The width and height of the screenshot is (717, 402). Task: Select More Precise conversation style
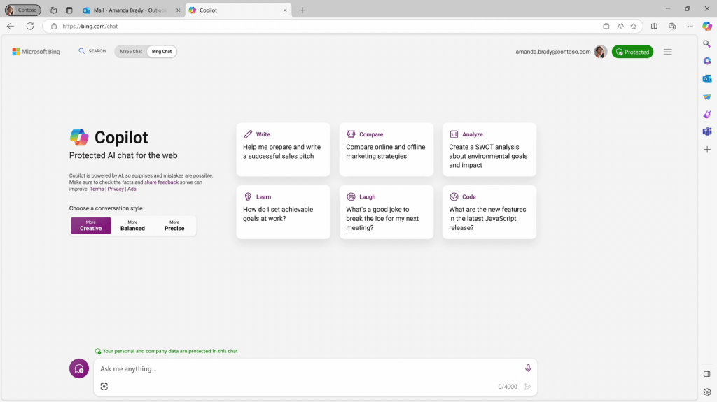point(174,225)
